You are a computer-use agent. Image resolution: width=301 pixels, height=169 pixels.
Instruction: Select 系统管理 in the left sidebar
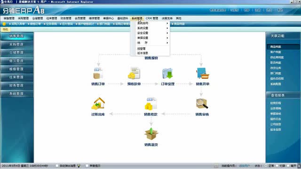tap(16, 94)
